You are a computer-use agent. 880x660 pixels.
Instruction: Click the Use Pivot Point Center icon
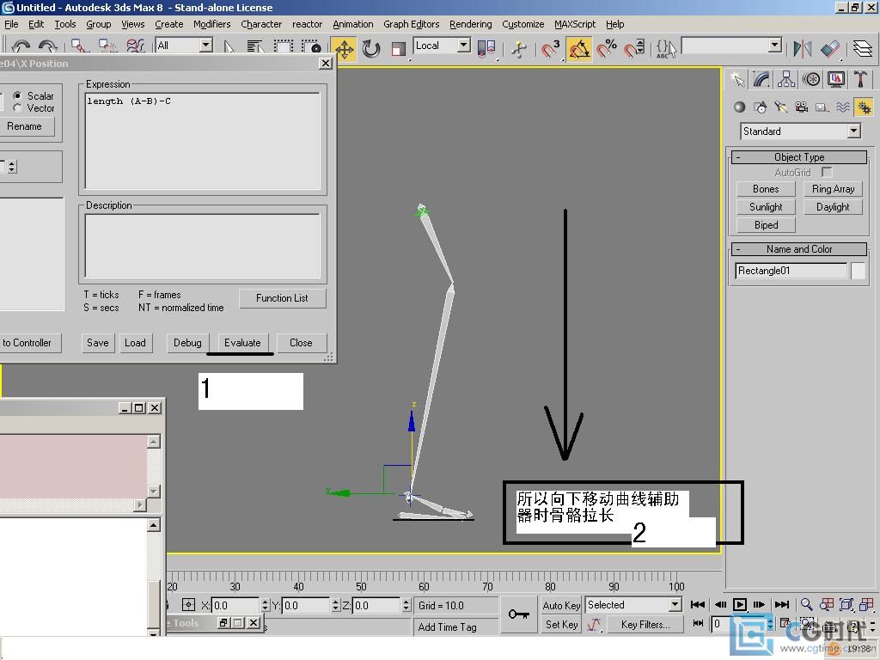[x=486, y=48]
